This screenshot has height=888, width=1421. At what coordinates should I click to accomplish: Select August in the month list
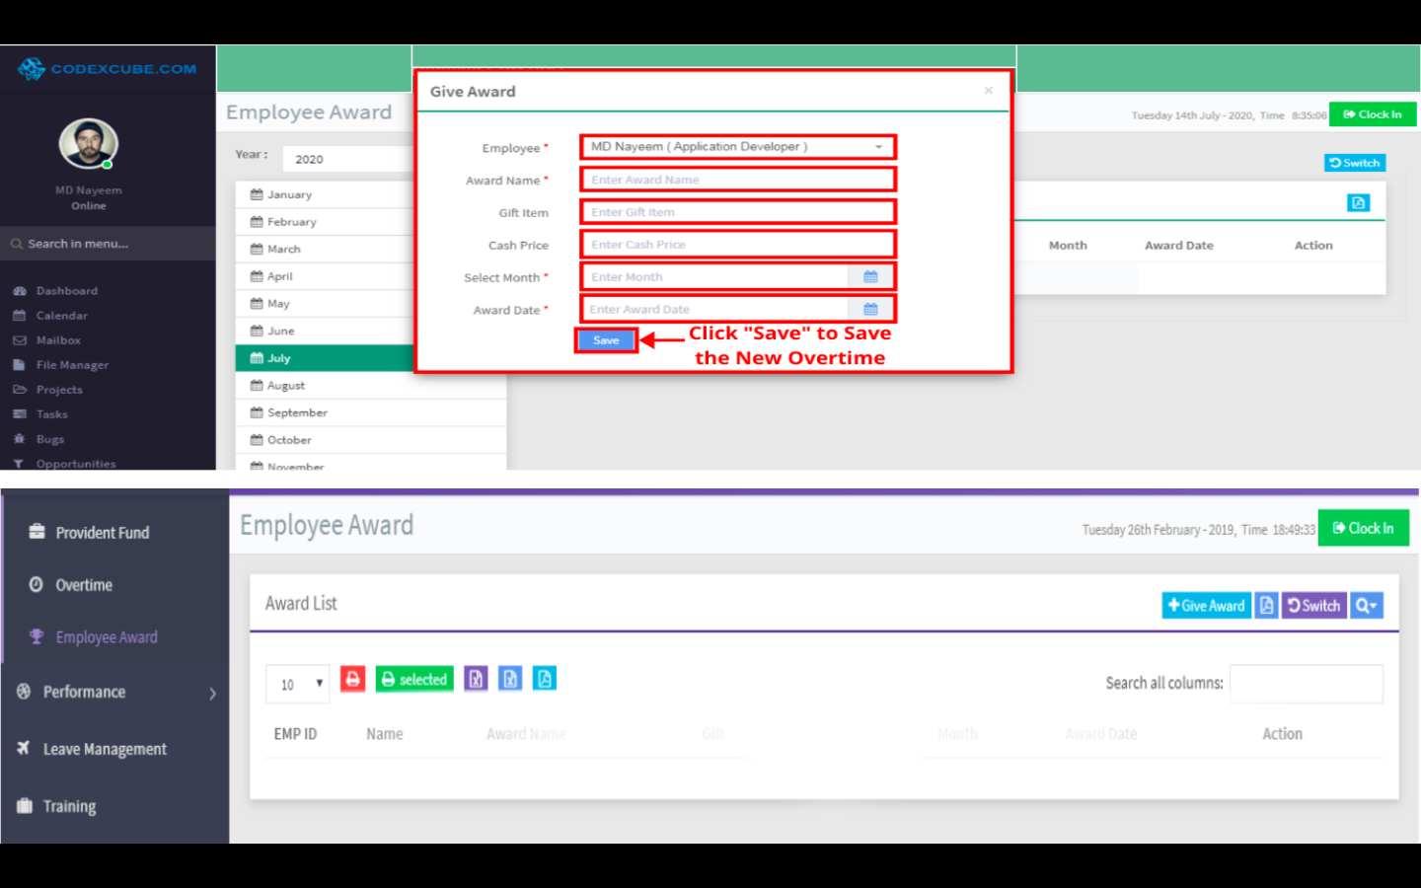(286, 386)
